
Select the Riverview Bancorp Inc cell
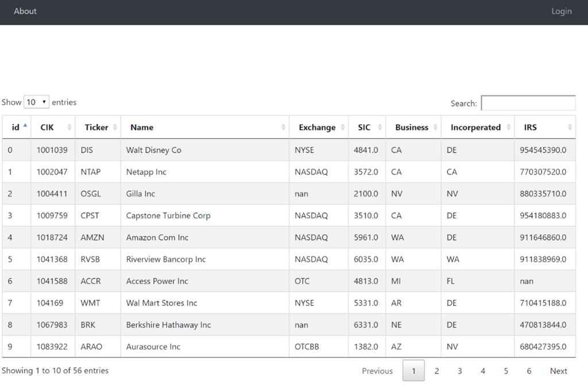coord(205,259)
